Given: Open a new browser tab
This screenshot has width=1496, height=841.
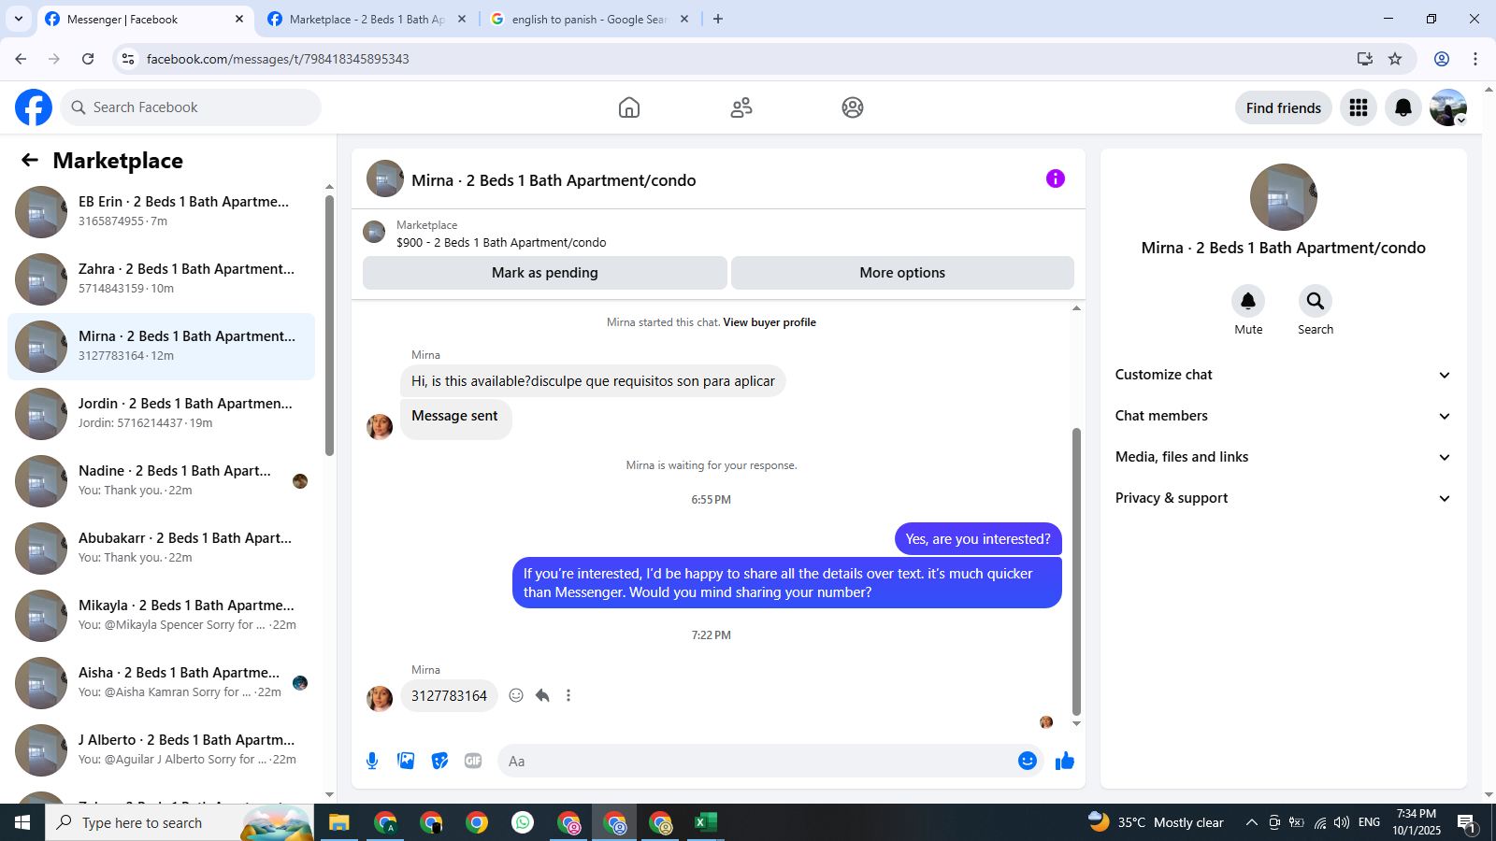Looking at the screenshot, I should [x=718, y=19].
